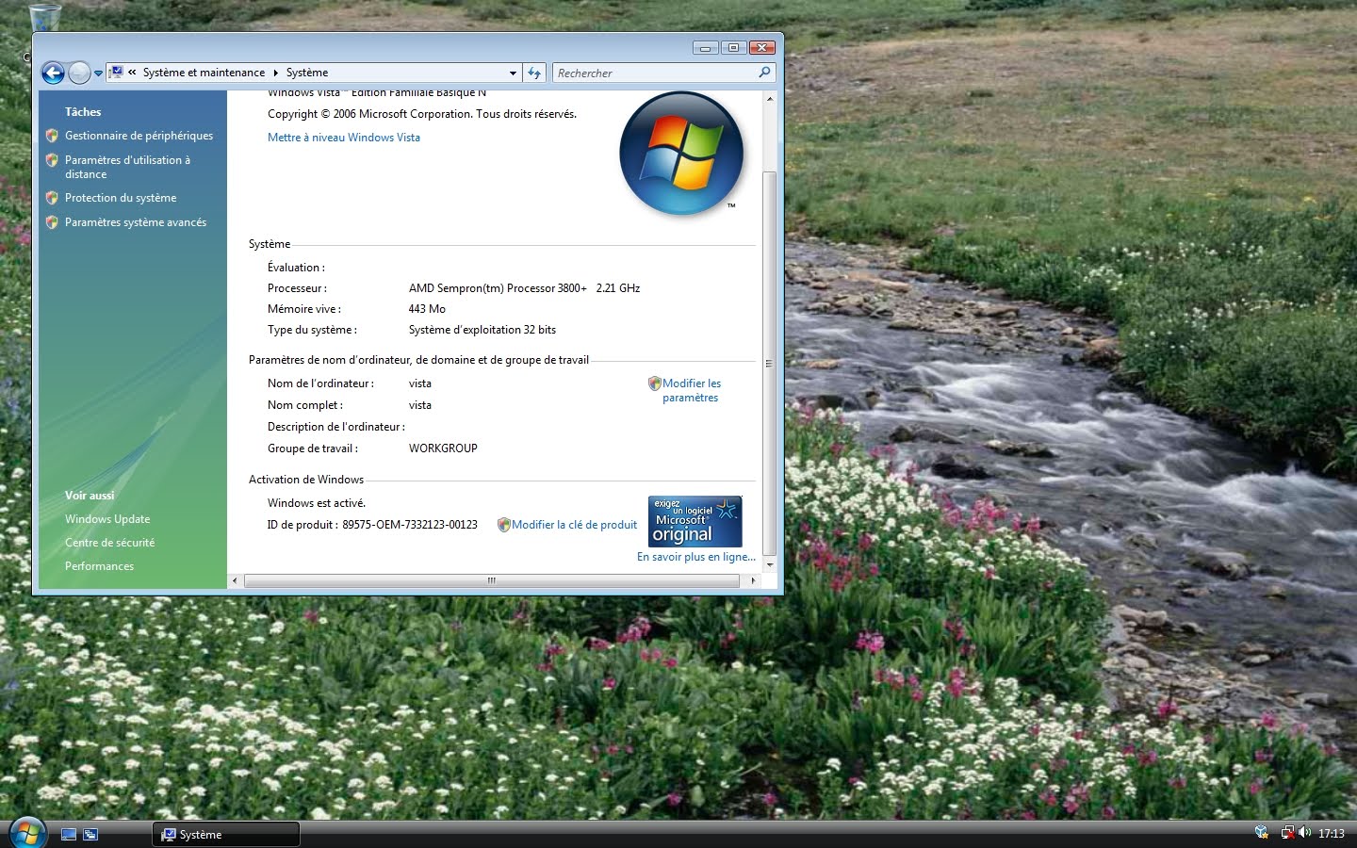The image size is (1357, 848).
Task: Click the blue Back arrow button
Action: [x=53, y=73]
